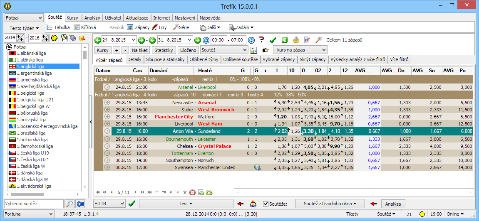
Task: Move start date 24.8.2015 back with green arrow
Action: [x=98, y=40]
